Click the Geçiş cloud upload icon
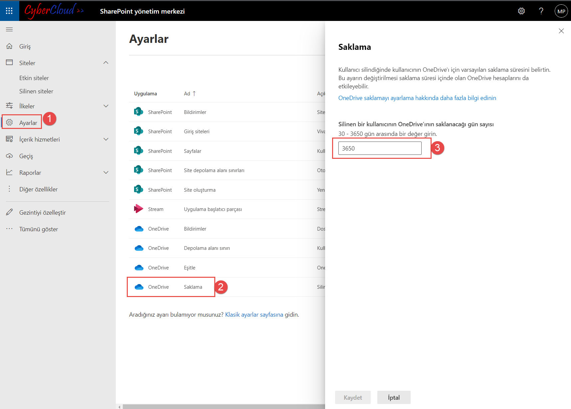This screenshot has height=409, width=571. pyautogui.click(x=9, y=156)
